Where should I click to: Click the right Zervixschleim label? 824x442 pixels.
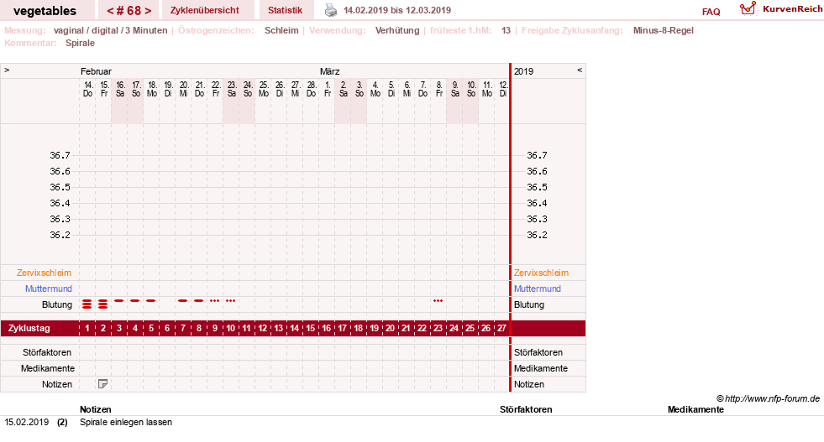[x=541, y=273]
